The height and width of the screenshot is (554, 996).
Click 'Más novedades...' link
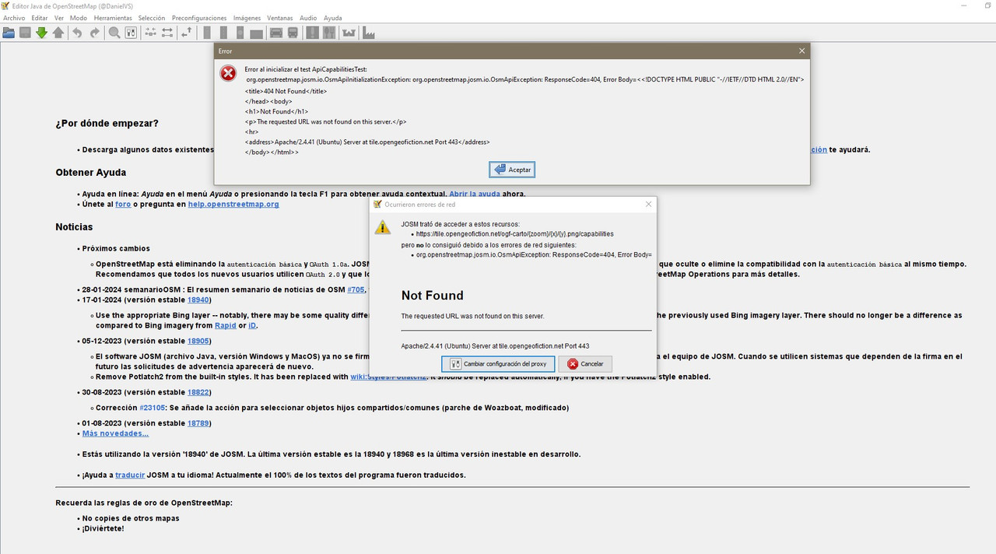click(x=115, y=433)
